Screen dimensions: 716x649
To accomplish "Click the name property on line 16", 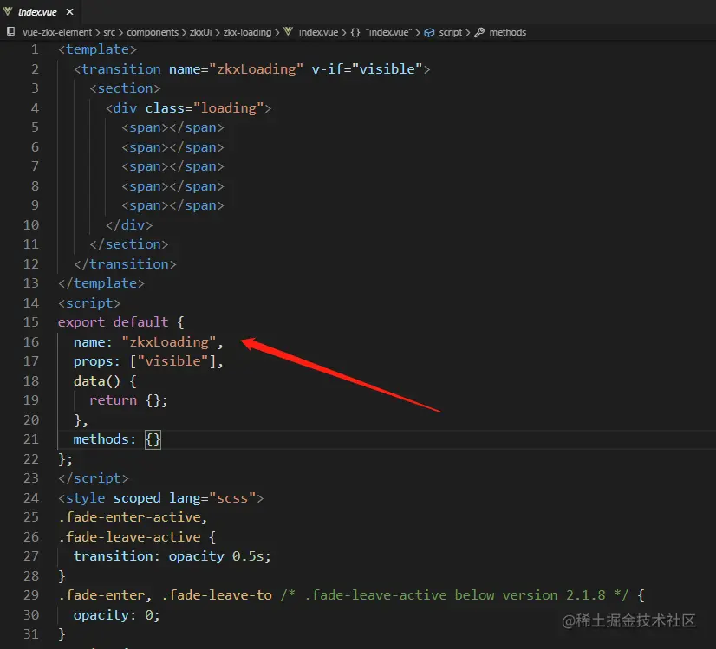I will (x=89, y=342).
